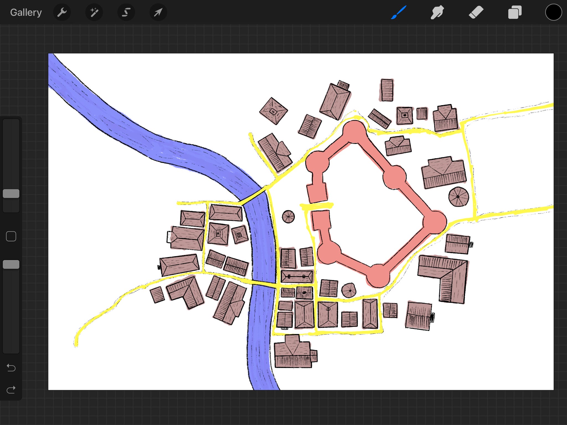Open the Layers panel
The image size is (567, 425).
515,12
